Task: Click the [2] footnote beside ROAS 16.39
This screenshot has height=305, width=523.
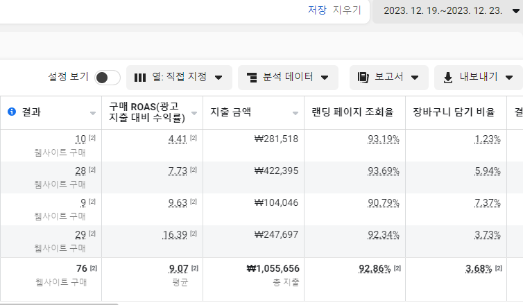Action: (x=194, y=234)
